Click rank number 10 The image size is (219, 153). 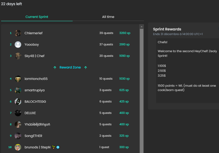point(10,147)
